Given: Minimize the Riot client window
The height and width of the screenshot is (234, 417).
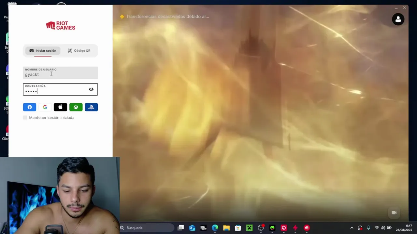Looking at the screenshot, I should pyautogui.click(x=396, y=8).
